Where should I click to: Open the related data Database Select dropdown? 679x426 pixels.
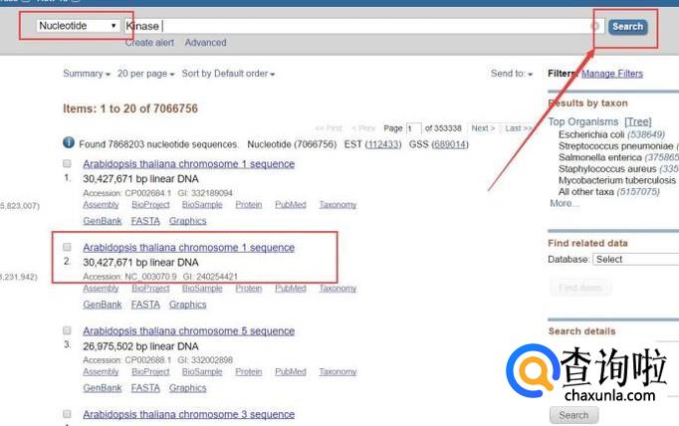pyautogui.click(x=635, y=260)
